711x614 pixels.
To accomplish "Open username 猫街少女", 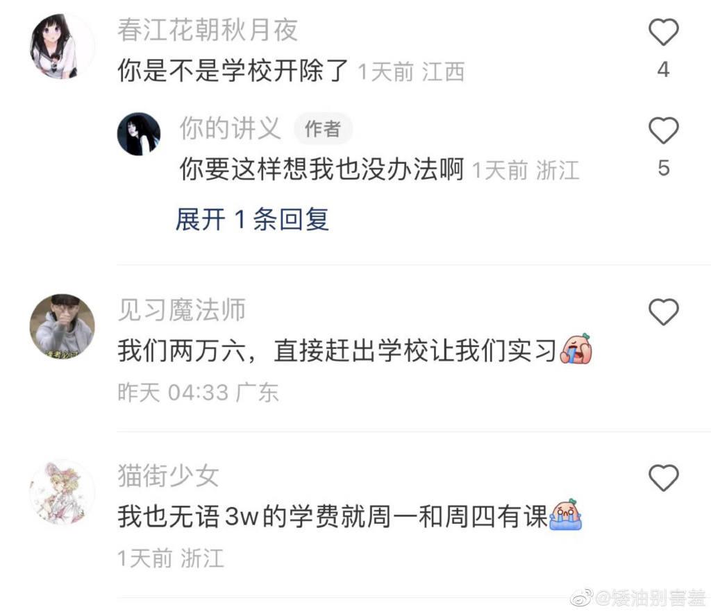I will [169, 475].
